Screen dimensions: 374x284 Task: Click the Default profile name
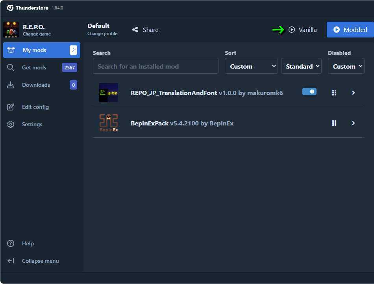point(98,26)
